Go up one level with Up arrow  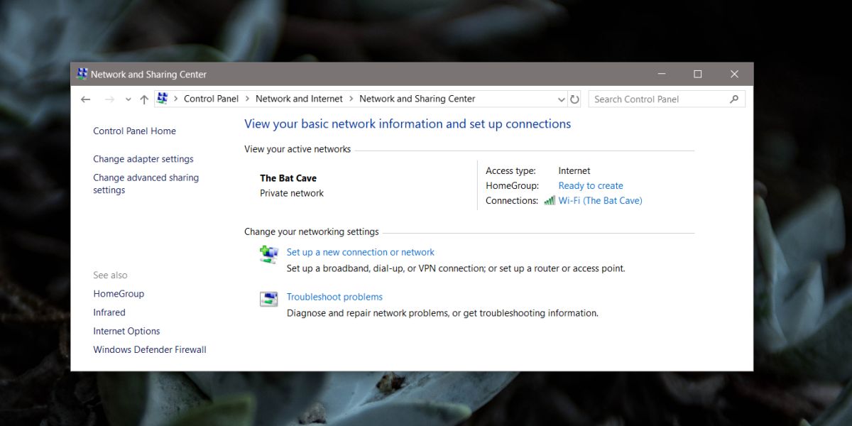(144, 99)
